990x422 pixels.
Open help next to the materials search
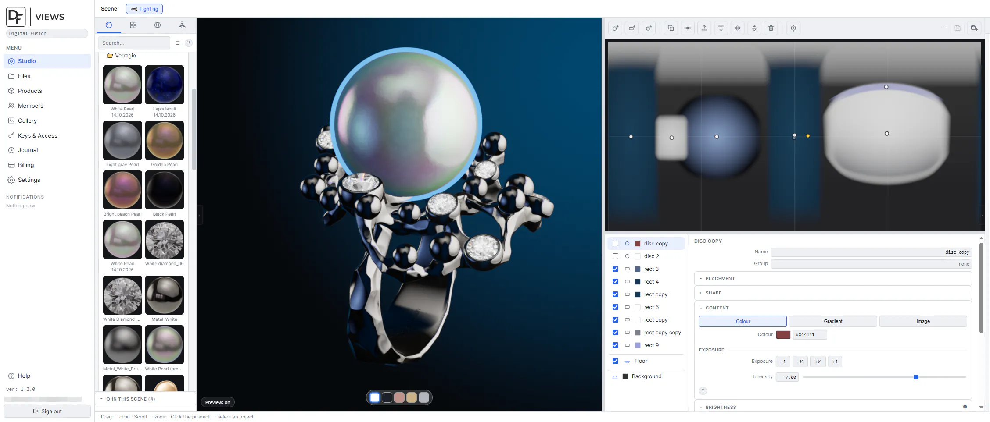[189, 43]
